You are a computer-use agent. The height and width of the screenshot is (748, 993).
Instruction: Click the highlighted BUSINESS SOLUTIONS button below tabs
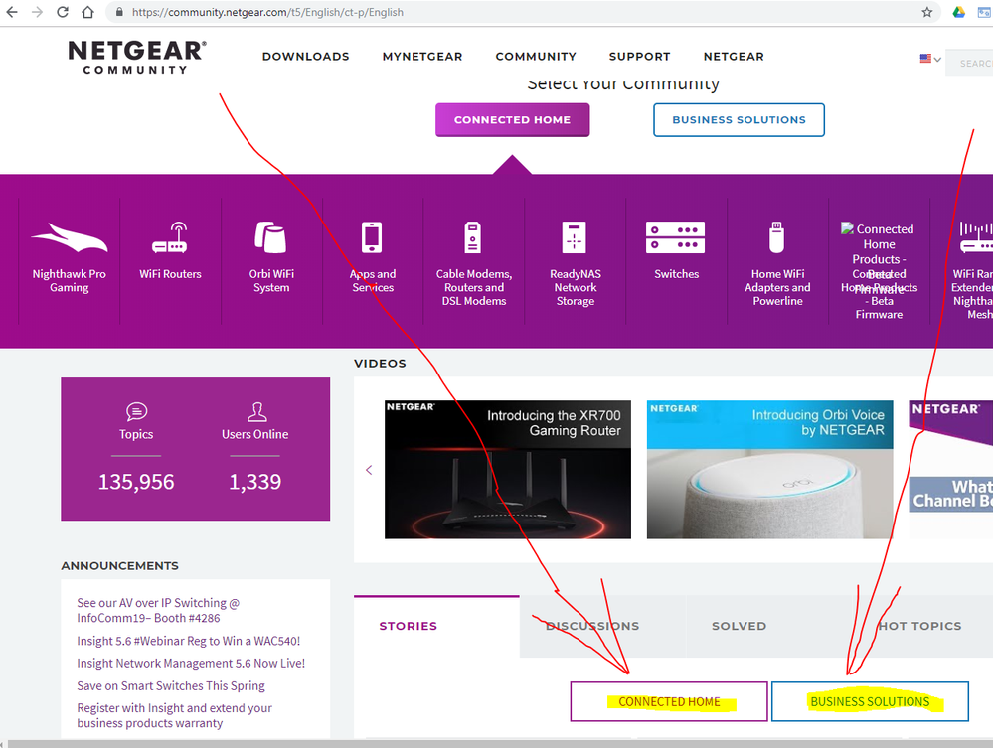[x=870, y=701]
